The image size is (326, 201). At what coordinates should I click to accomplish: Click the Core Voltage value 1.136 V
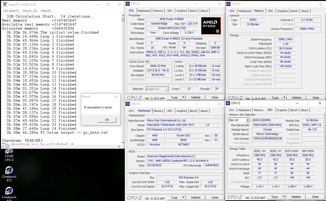tap(189, 33)
